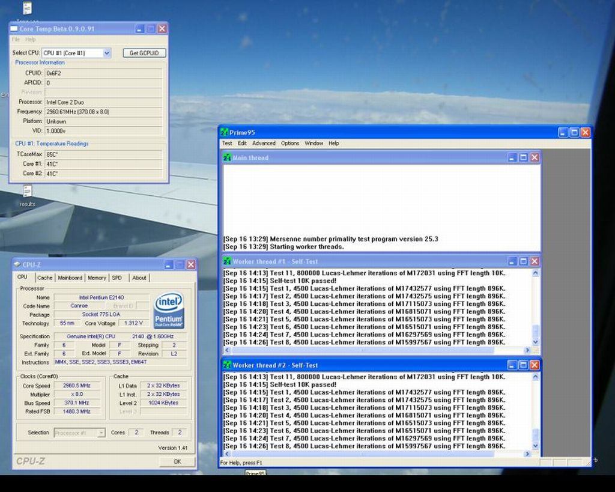Open the Options menu in Prime95
Screen dimensions: 615x492
[x=290, y=144]
